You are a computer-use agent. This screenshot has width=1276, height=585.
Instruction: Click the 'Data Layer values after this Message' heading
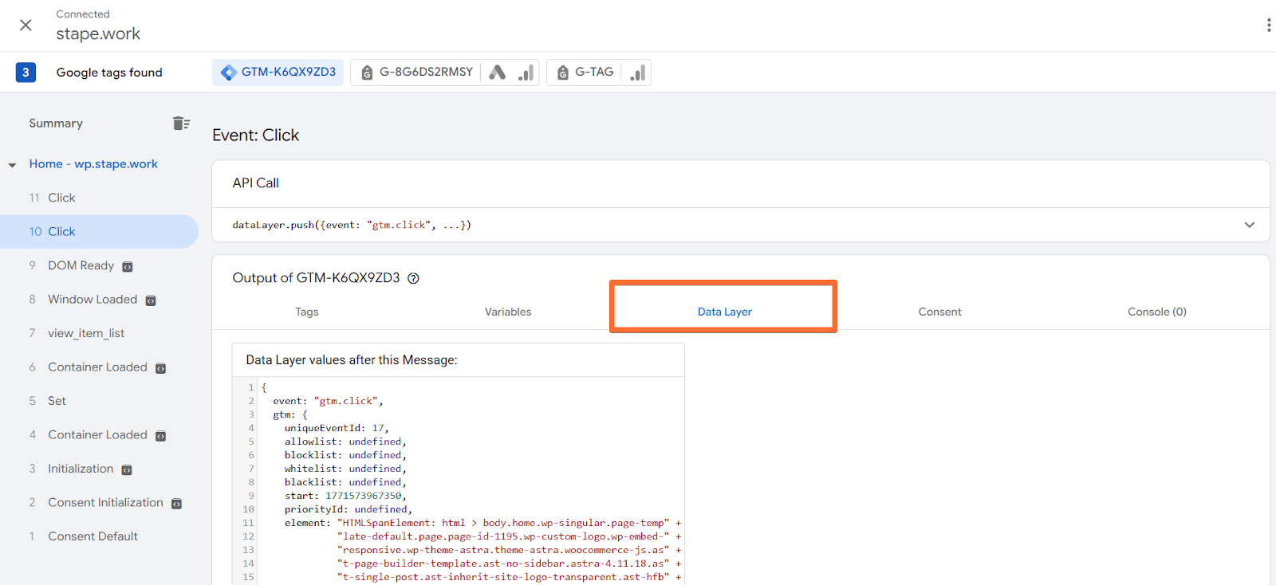pyautogui.click(x=352, y=360)
